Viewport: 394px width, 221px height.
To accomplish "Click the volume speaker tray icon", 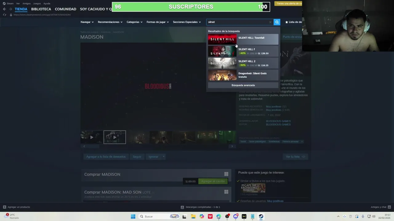I will pos(374,216).
